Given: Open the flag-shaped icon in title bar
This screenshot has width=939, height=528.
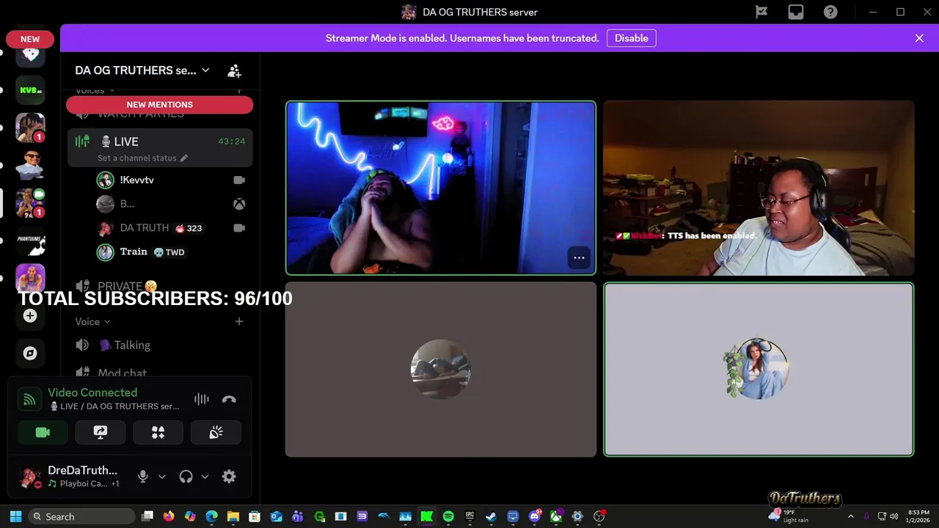Looking at the screenshot, I should 761,12.
